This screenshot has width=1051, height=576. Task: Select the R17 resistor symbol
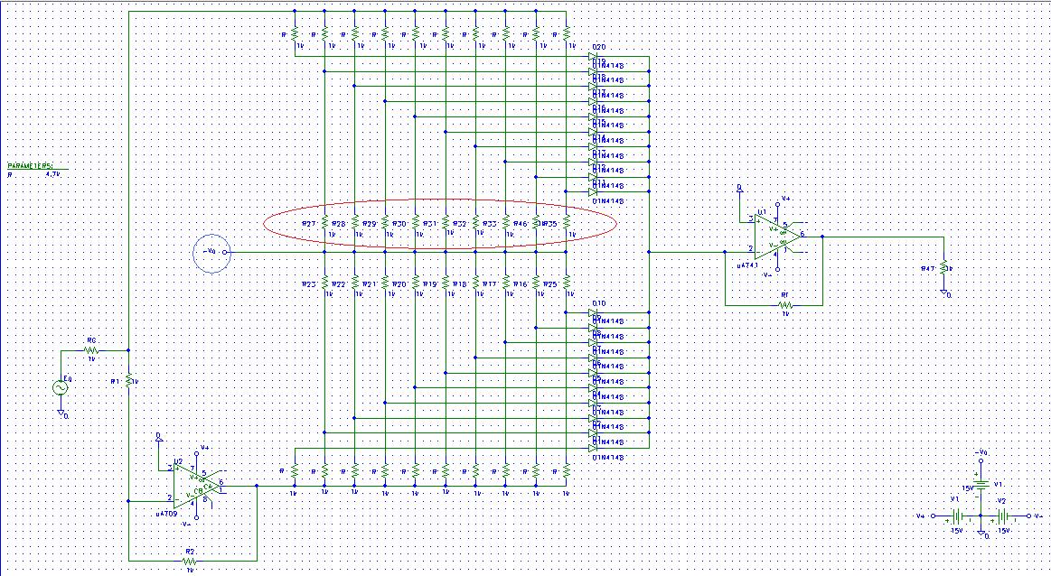(x=505, y=282)
